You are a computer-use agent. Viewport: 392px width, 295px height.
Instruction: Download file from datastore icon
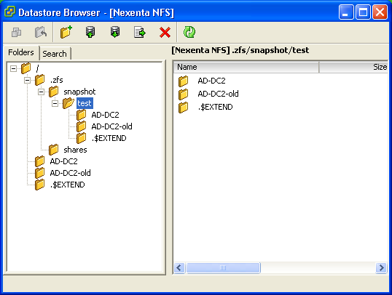click(115, 32)
